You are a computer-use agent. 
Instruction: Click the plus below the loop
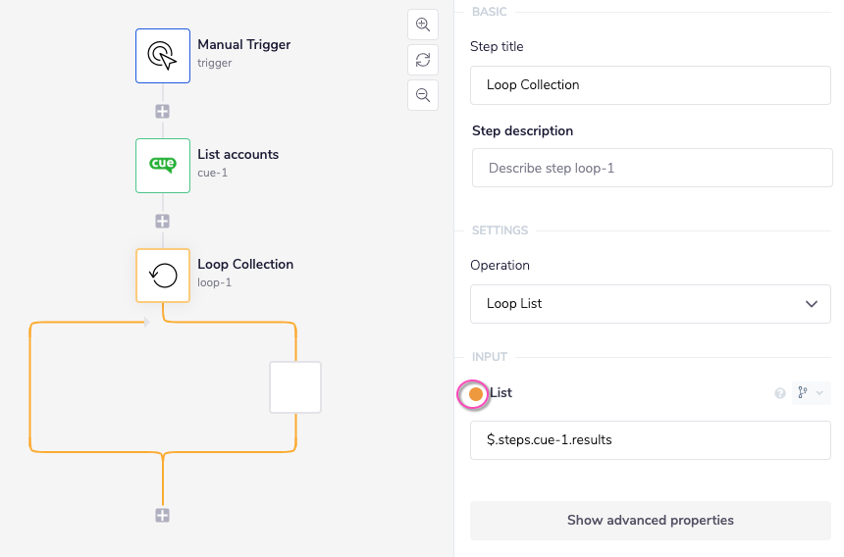[163, 516]
